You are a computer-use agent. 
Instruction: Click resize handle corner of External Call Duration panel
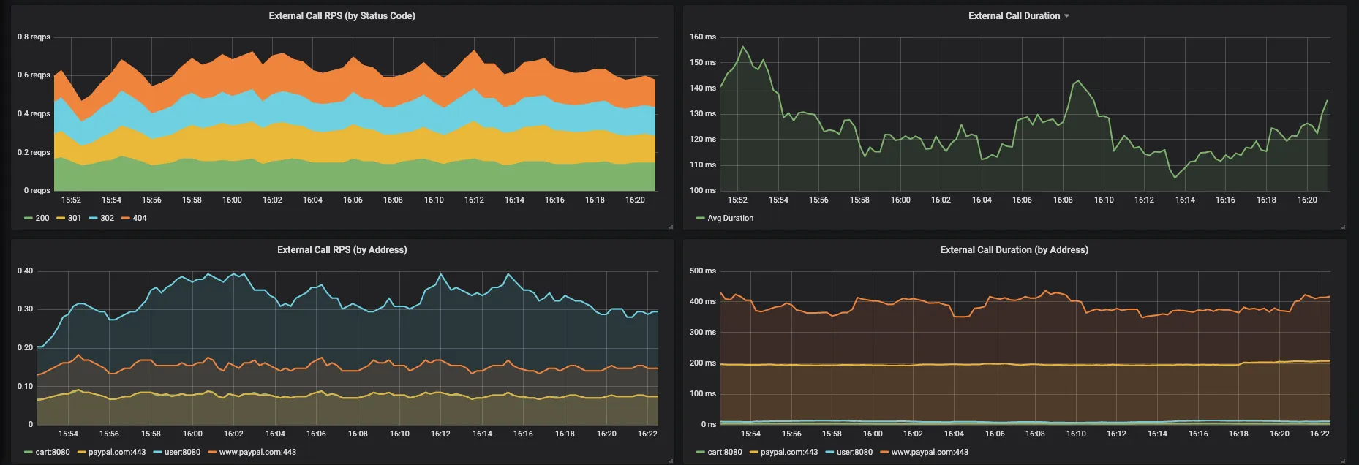coord(1343,227)
